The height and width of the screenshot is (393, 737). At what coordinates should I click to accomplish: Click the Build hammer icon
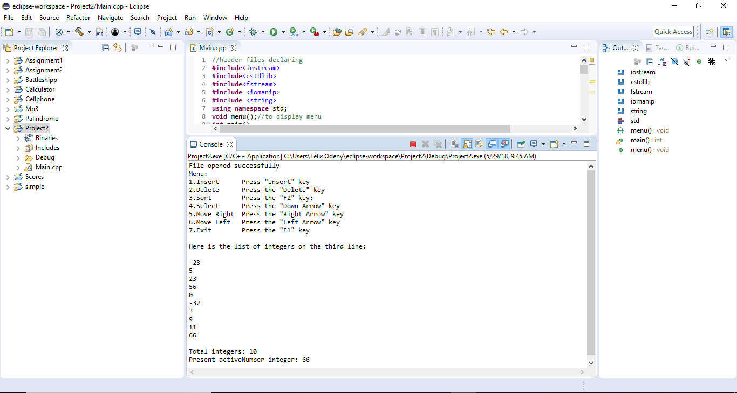coord(79,32)
